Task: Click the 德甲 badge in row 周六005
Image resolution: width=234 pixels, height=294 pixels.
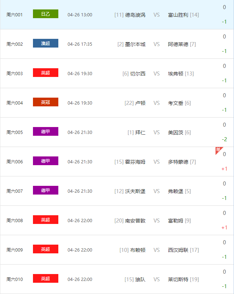Action: [45, 131]
